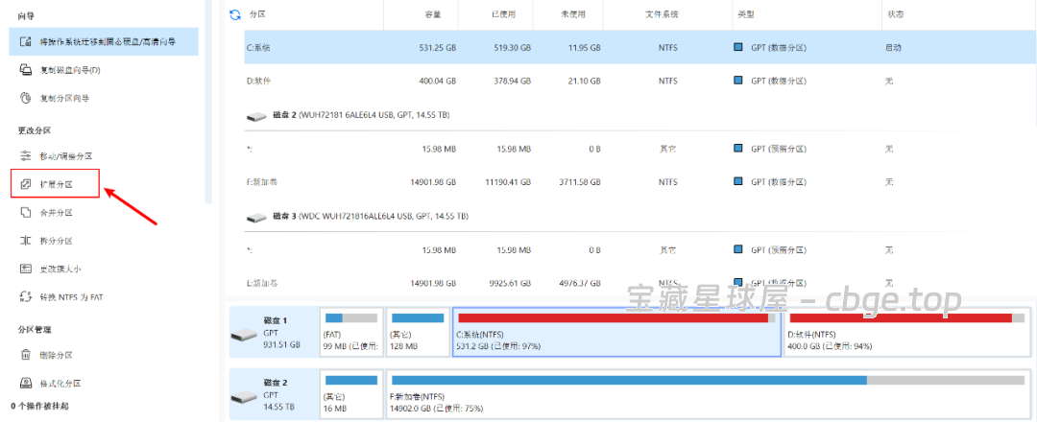Select the C:系统 partition row
1037x422 pixels.
tap(639, 48)
